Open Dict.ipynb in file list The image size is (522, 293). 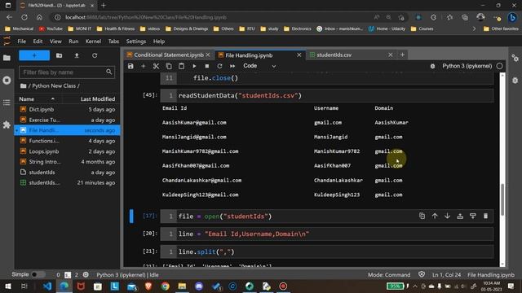pyautogui.click(x=67, y=109)
